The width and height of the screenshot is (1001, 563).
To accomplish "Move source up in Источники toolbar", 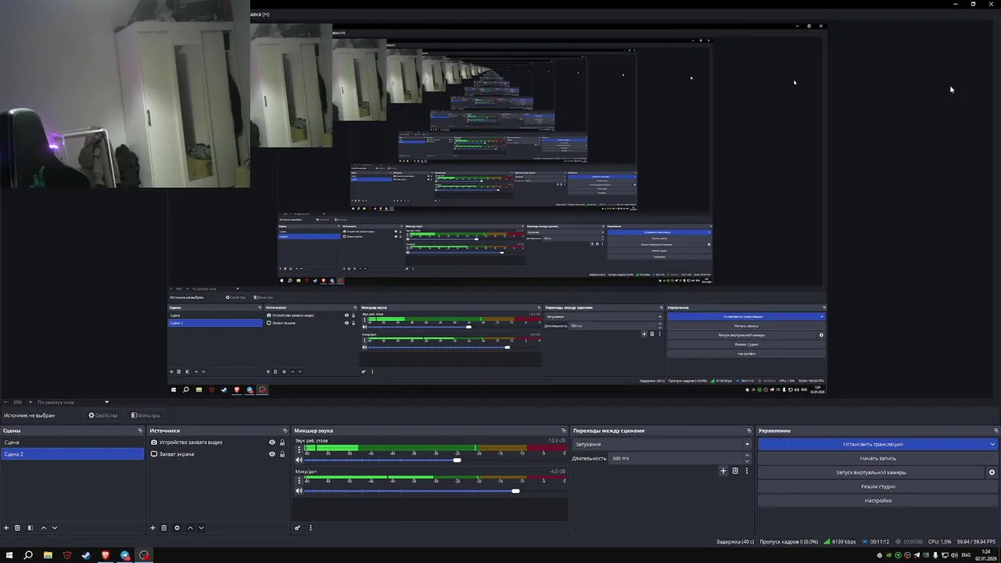I will click(190, 528).
